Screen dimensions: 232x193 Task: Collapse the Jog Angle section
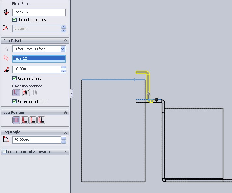[65, 132]
